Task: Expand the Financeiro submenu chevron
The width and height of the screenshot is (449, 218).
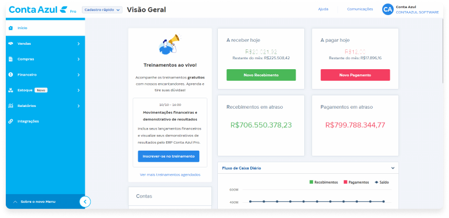Action: point(78,74)
